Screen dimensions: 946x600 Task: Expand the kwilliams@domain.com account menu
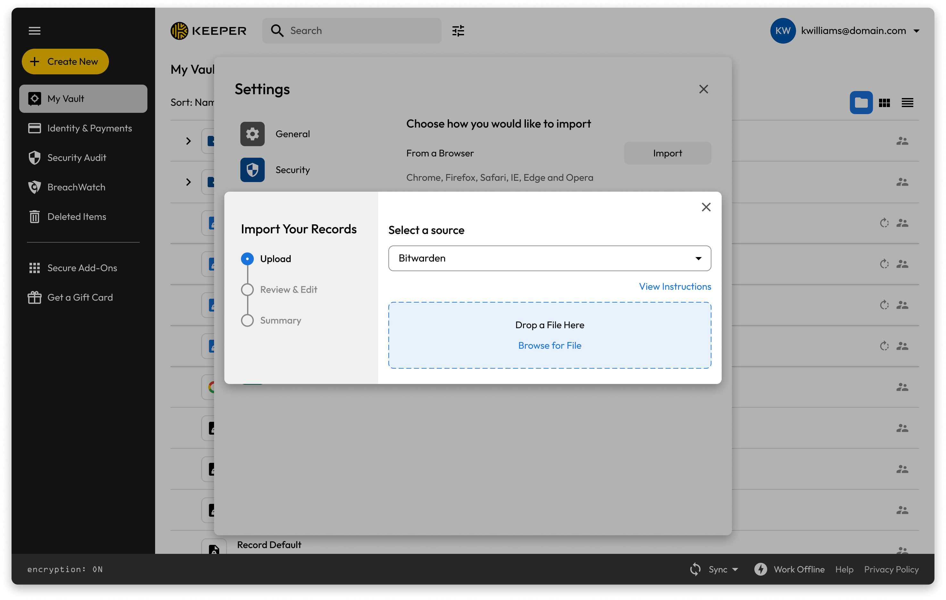click(916, 31)
